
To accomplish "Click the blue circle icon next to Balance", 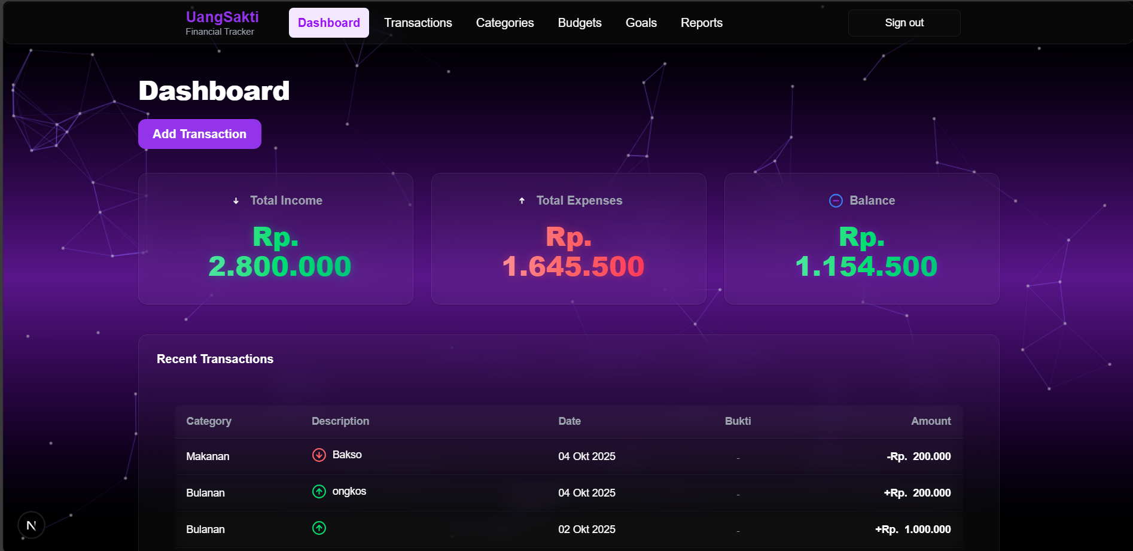I will (x=836, y=201).
